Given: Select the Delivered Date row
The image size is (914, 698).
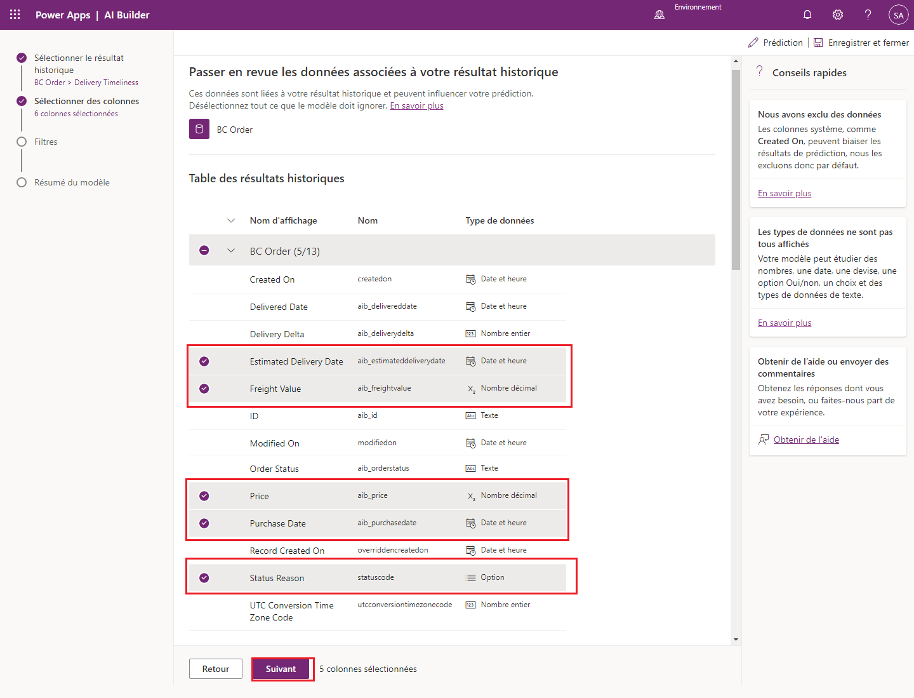Looking at the screenshot, I should click(378, 307).
